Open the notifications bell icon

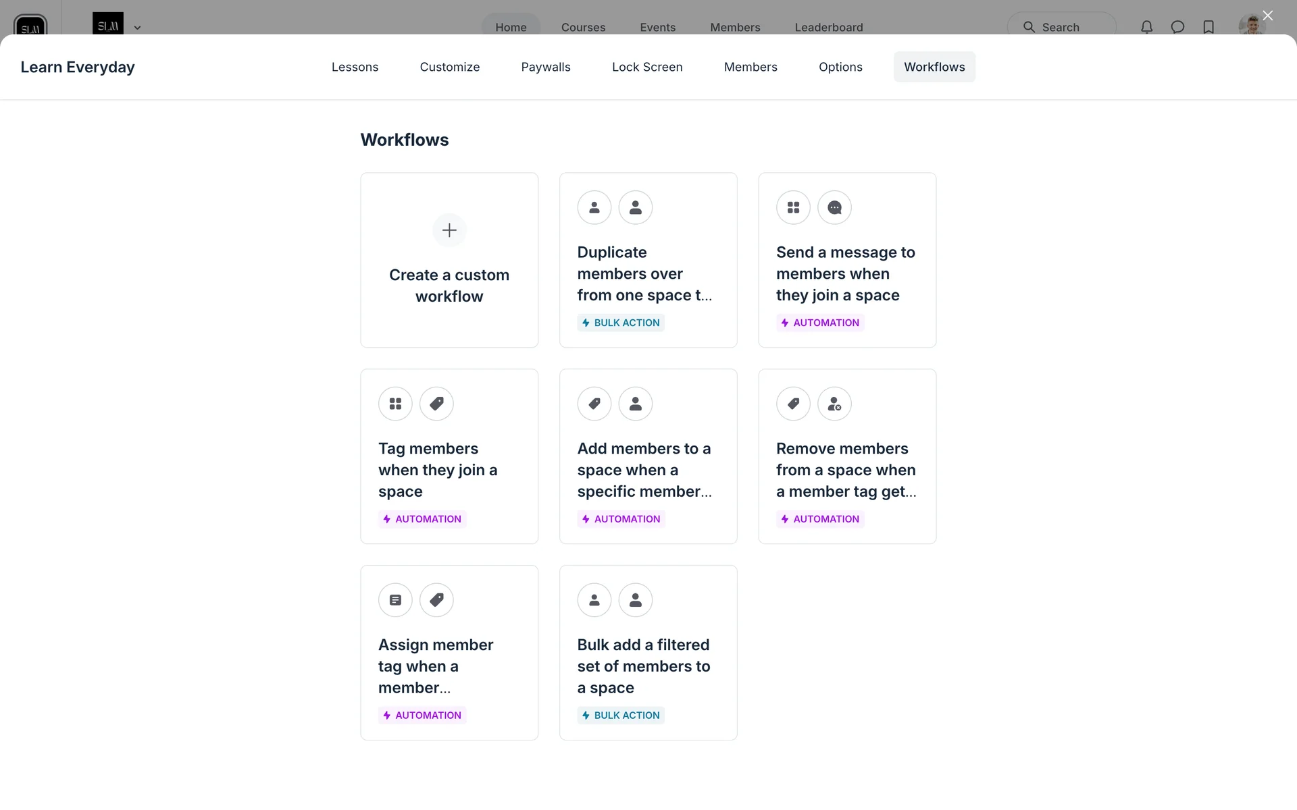(1146, 27)
